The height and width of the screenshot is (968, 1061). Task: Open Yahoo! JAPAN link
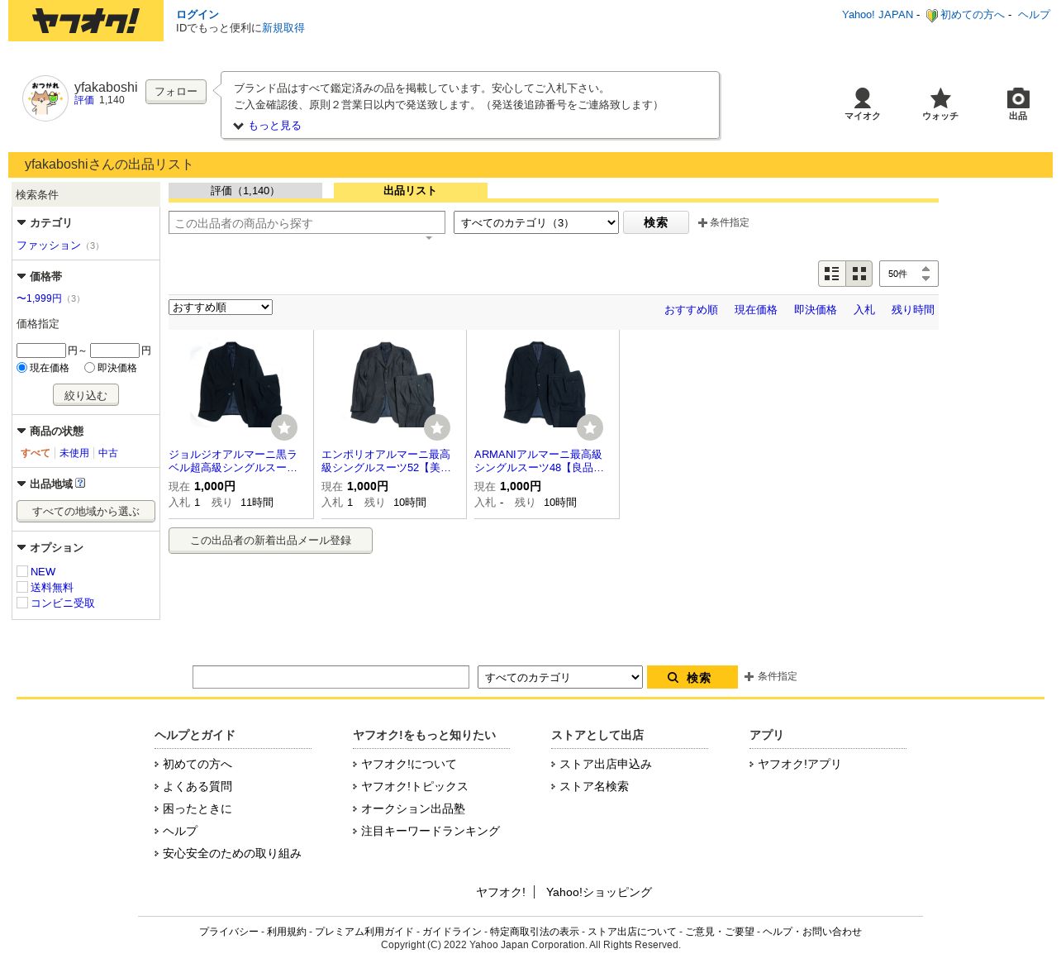878,15
